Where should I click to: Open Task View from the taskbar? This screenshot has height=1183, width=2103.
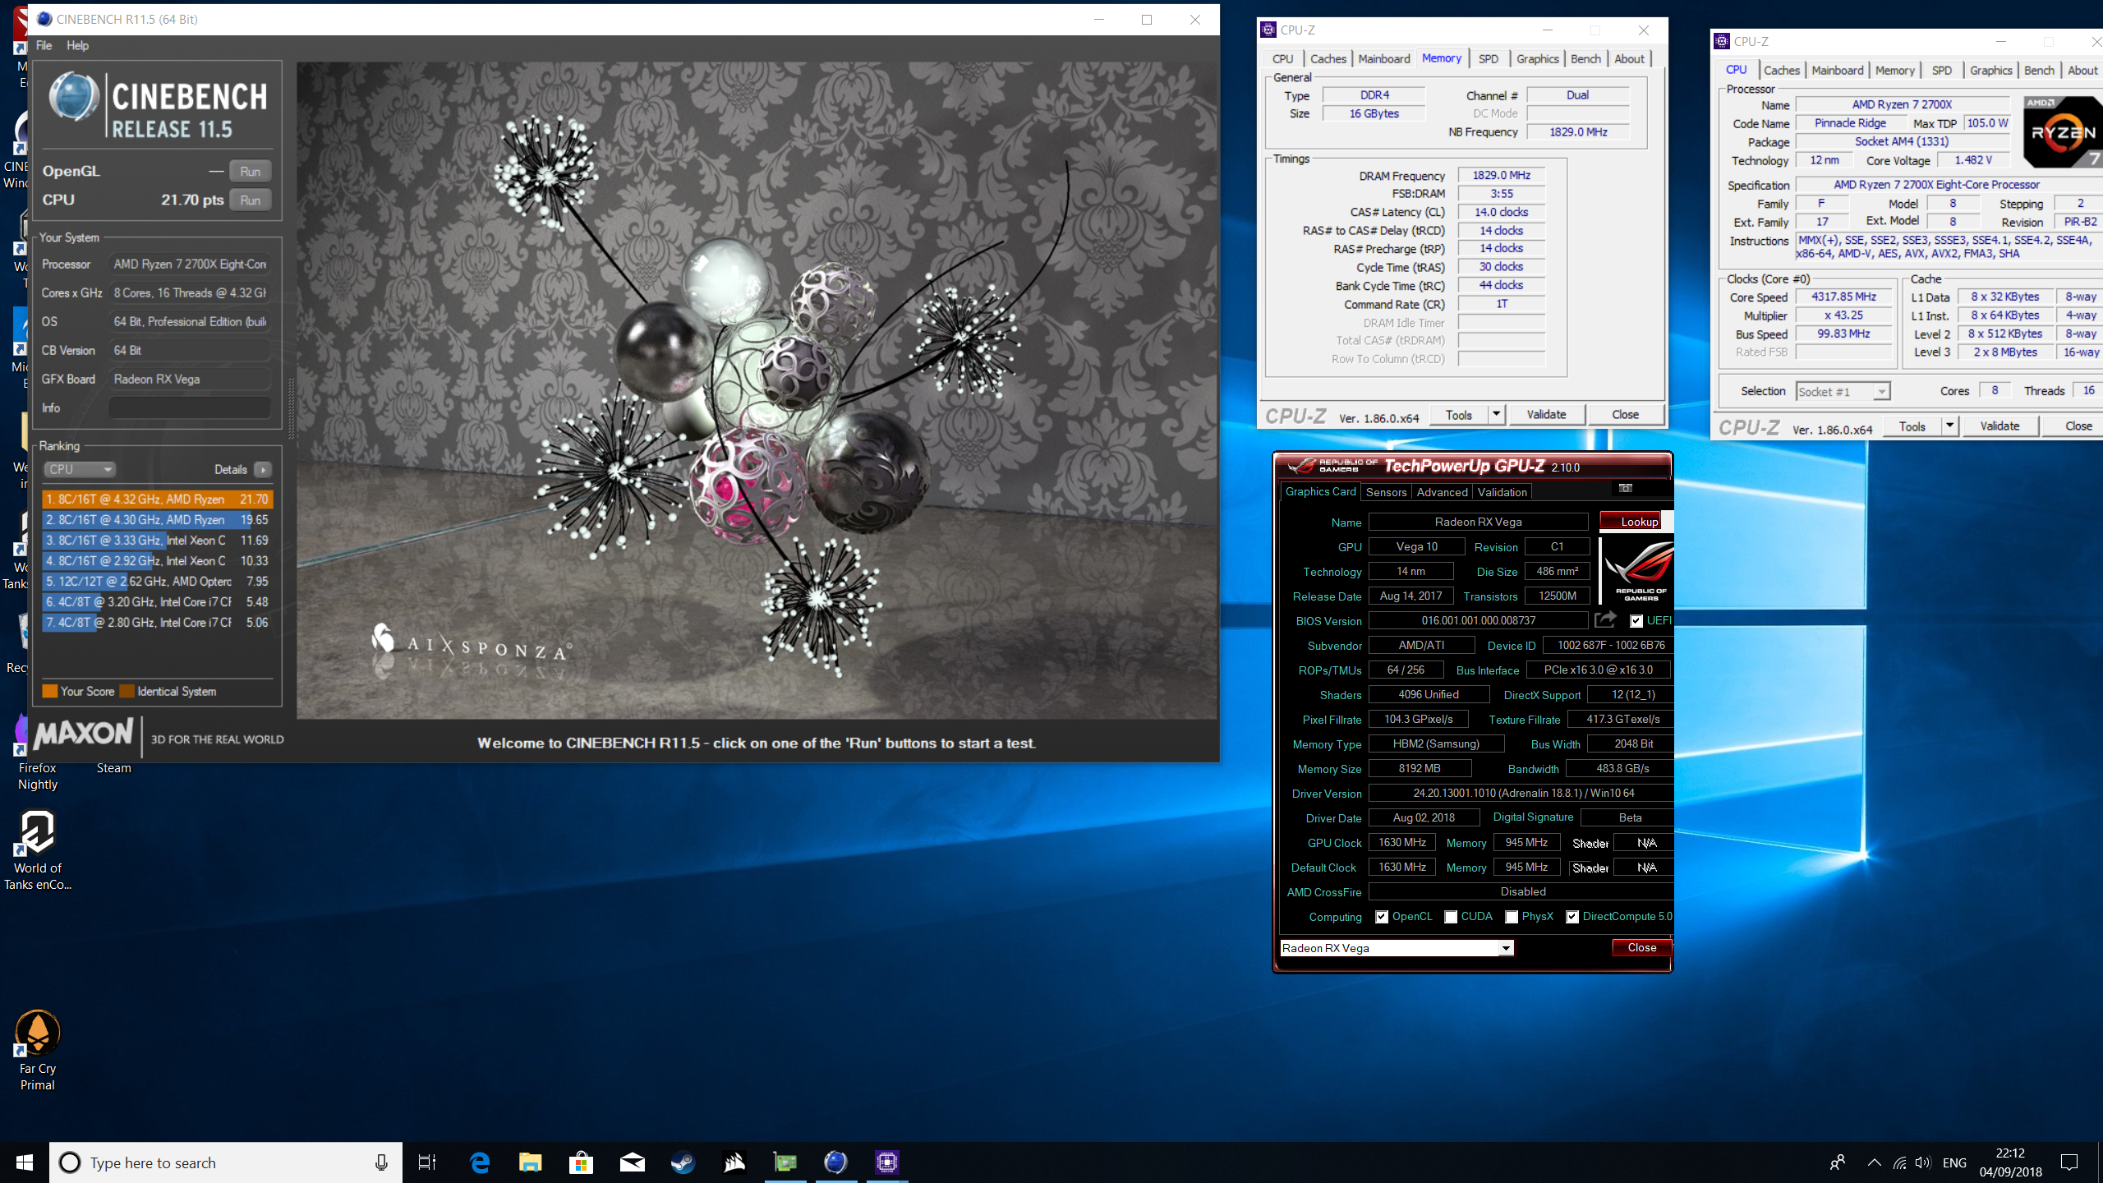(427, 1162)
